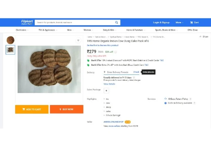Select Sales Package option 6
211x158 pixels.
(x=106, y=91)
